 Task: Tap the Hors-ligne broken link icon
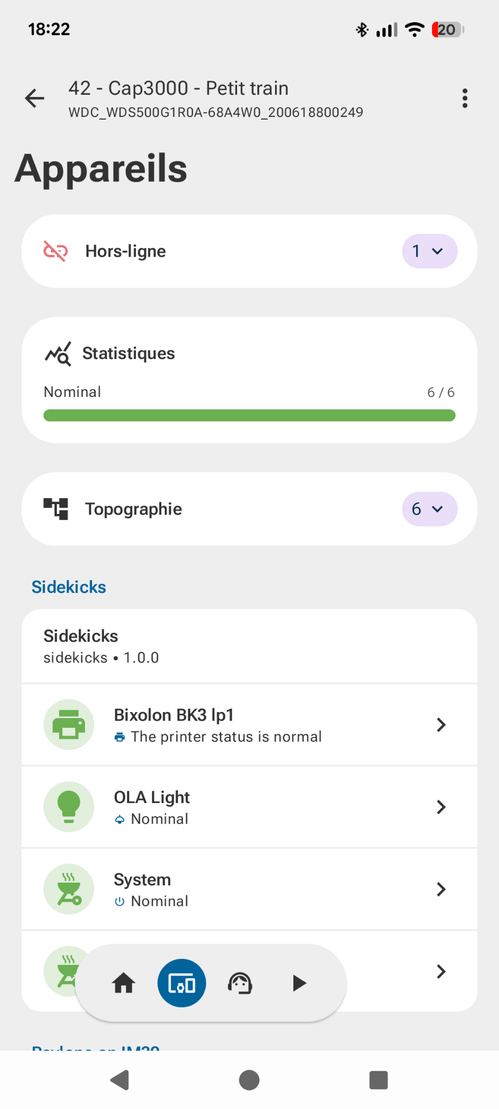[56, 251]
